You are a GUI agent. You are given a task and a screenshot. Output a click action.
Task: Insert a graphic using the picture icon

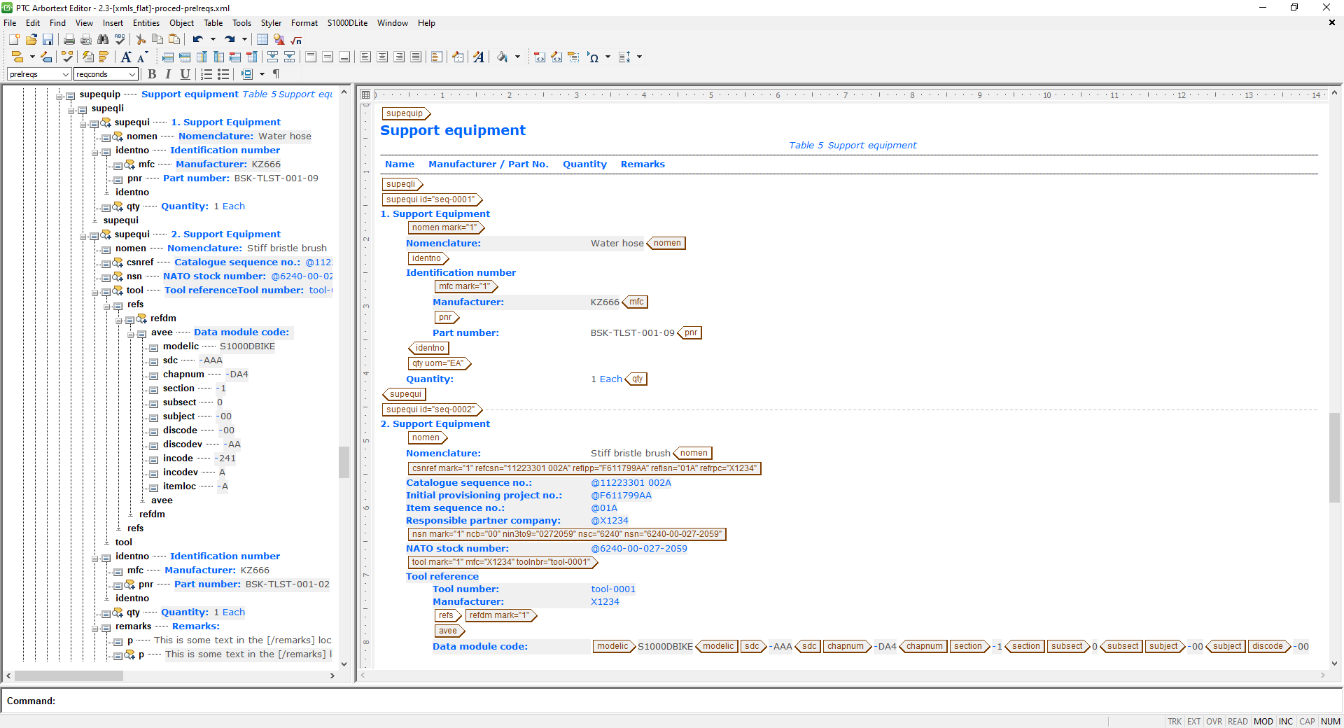tap(279, 40)
